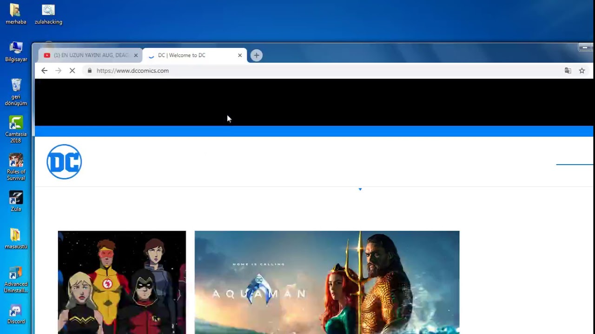Open Bilgisayar computer icon
The width and height of the screenshot is (595, 334).
pos(16,51)
